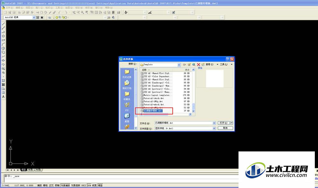The height and width of the screenshot is (188, 318).
Task: Toggle DUCS in status bar
Action: [84, 185]
